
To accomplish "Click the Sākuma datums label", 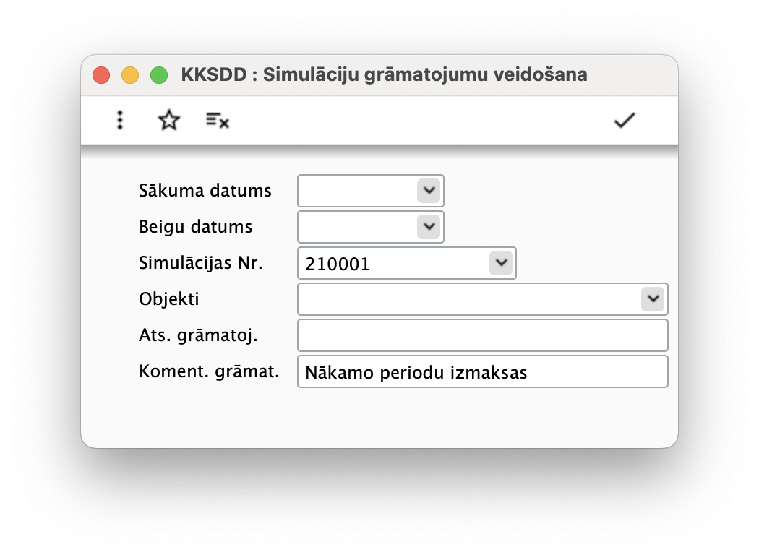I will point(205,191).
